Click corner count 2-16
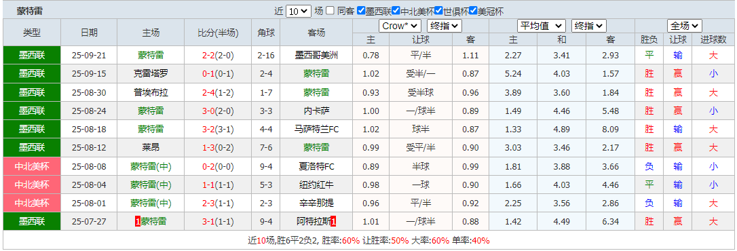 pyautogui.click(x=265, y=56)
